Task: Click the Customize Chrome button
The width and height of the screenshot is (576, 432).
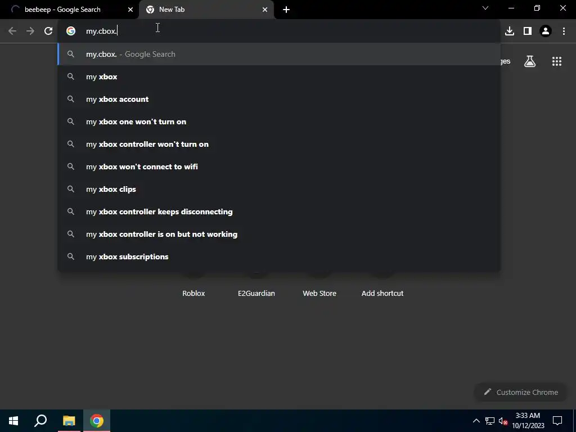Action: point(521,392)
